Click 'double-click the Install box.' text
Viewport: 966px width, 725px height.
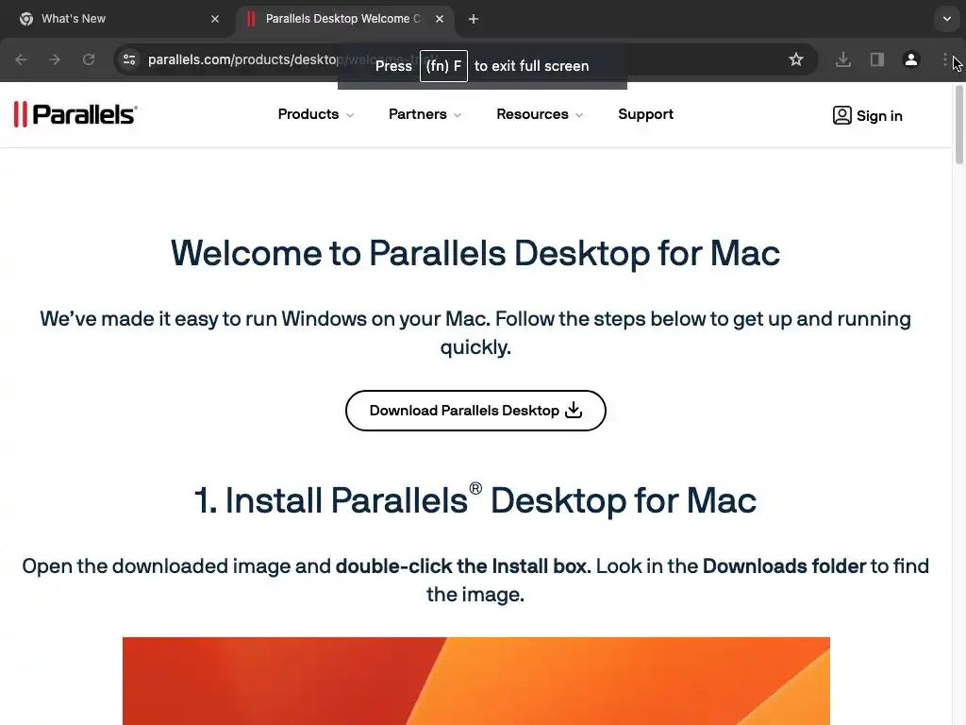(463, 566)
